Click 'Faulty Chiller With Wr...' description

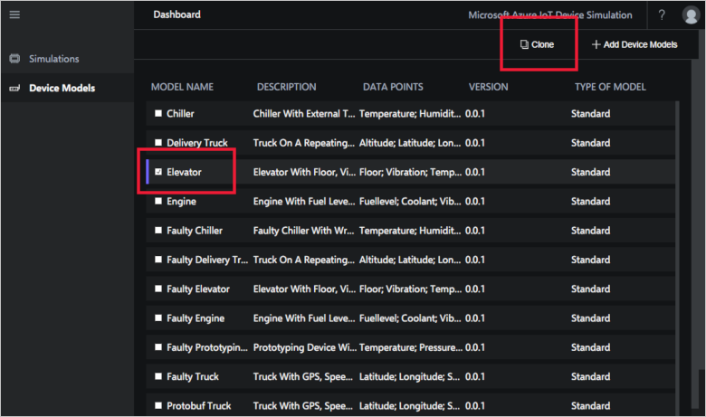pos(303,231)
